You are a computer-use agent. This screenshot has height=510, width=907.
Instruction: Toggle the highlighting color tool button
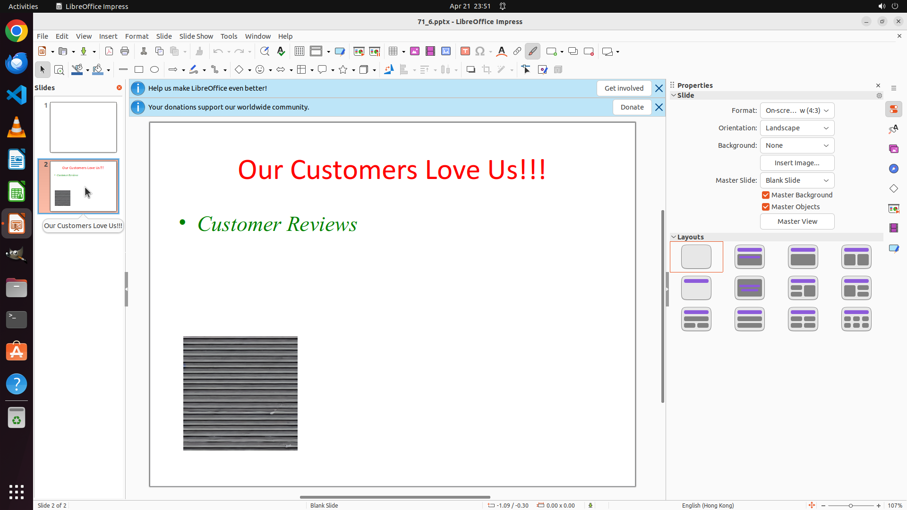click(x=532, y=51)
